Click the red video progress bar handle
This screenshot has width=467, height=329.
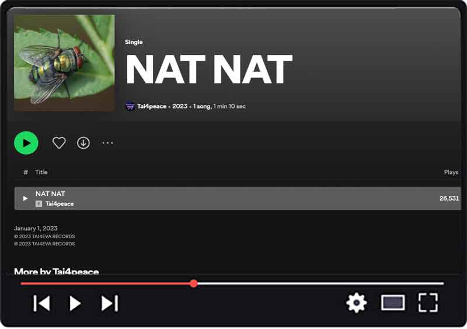(194, 283)
